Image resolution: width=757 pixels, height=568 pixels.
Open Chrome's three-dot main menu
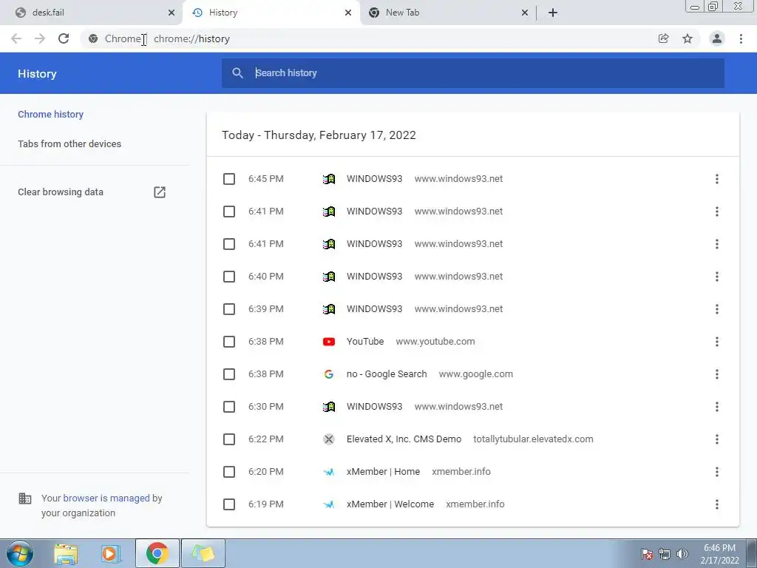pyautogui.click(x=741, y=38)
